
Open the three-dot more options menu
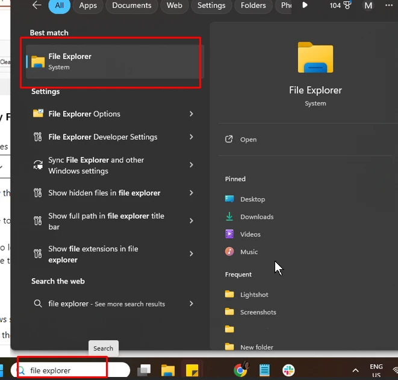389,5
